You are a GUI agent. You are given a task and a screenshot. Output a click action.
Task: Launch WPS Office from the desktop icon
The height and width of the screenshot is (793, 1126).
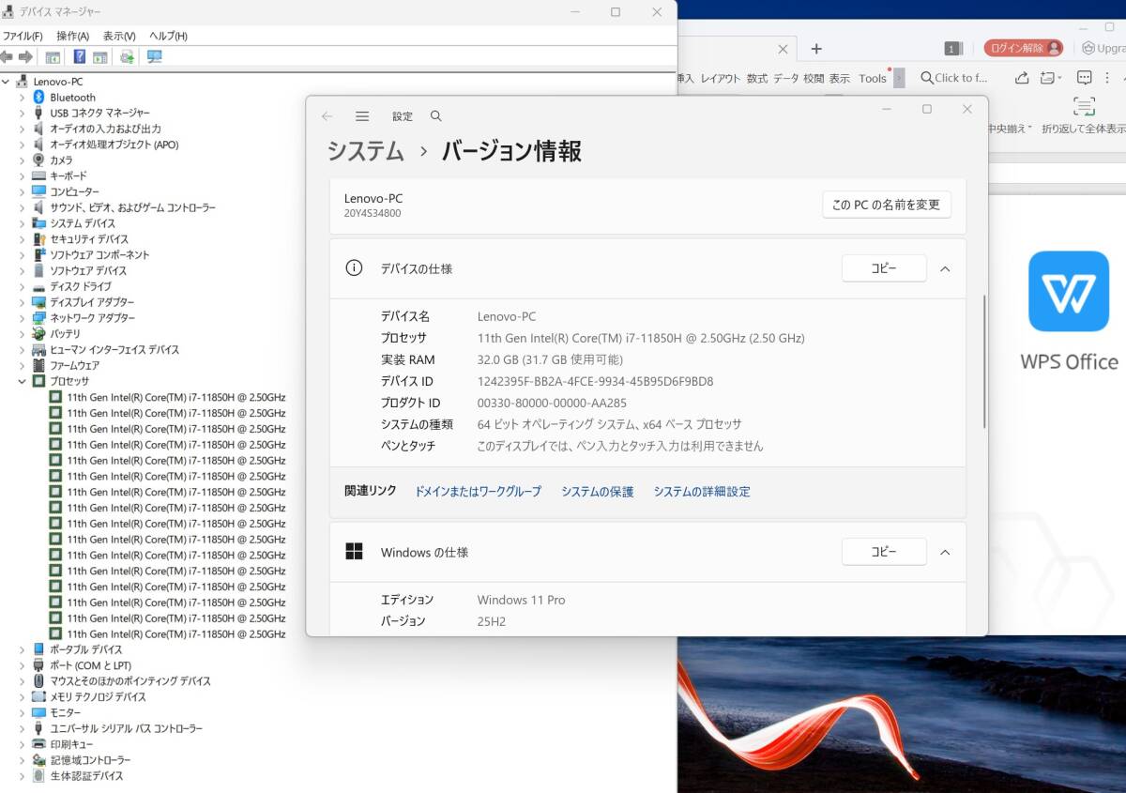1069,292
